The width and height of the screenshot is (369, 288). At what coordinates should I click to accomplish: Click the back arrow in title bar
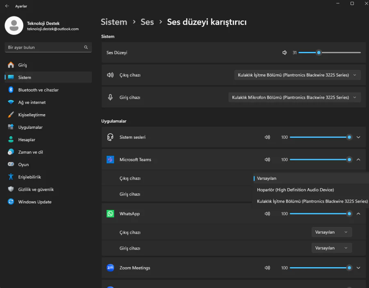[x=7, y=6]
